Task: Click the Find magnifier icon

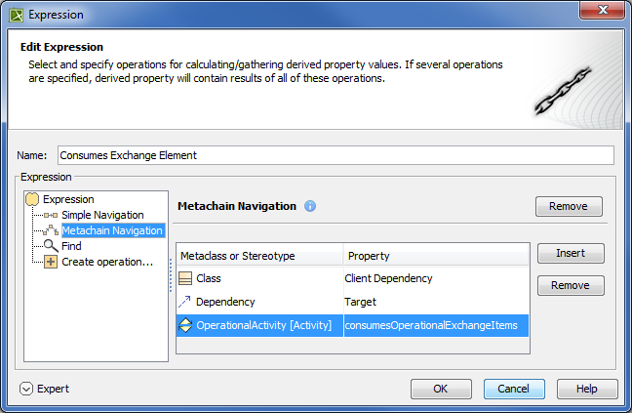Action: click(x=51, y=246)
